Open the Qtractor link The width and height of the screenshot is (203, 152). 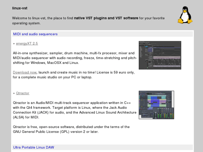tap(23, 93)
